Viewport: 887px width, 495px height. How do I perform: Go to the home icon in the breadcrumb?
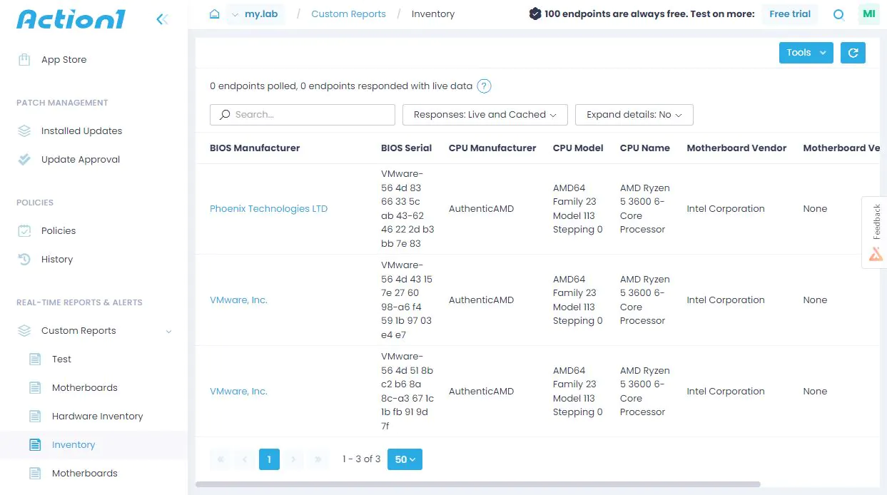click(x=214, y=14)
